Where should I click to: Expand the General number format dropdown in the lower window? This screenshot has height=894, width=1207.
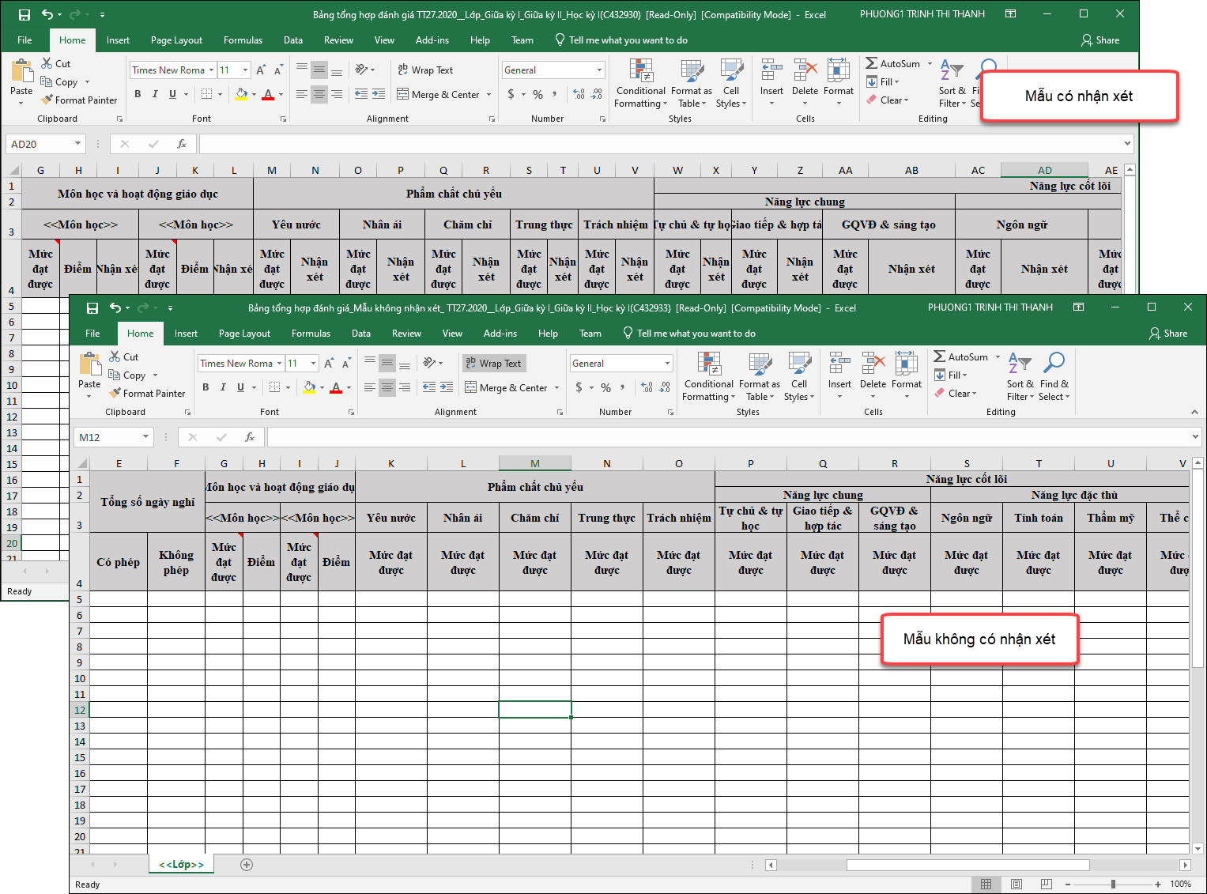point(667,364)
